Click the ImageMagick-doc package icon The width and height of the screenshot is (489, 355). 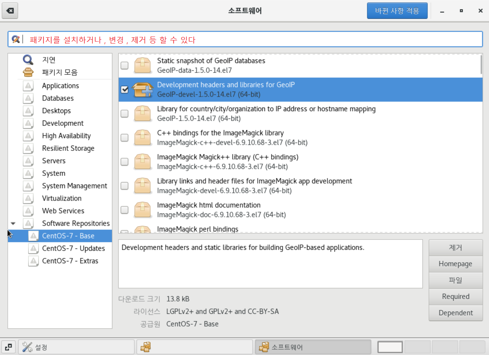pyautogui.click(x=142, y=210)
